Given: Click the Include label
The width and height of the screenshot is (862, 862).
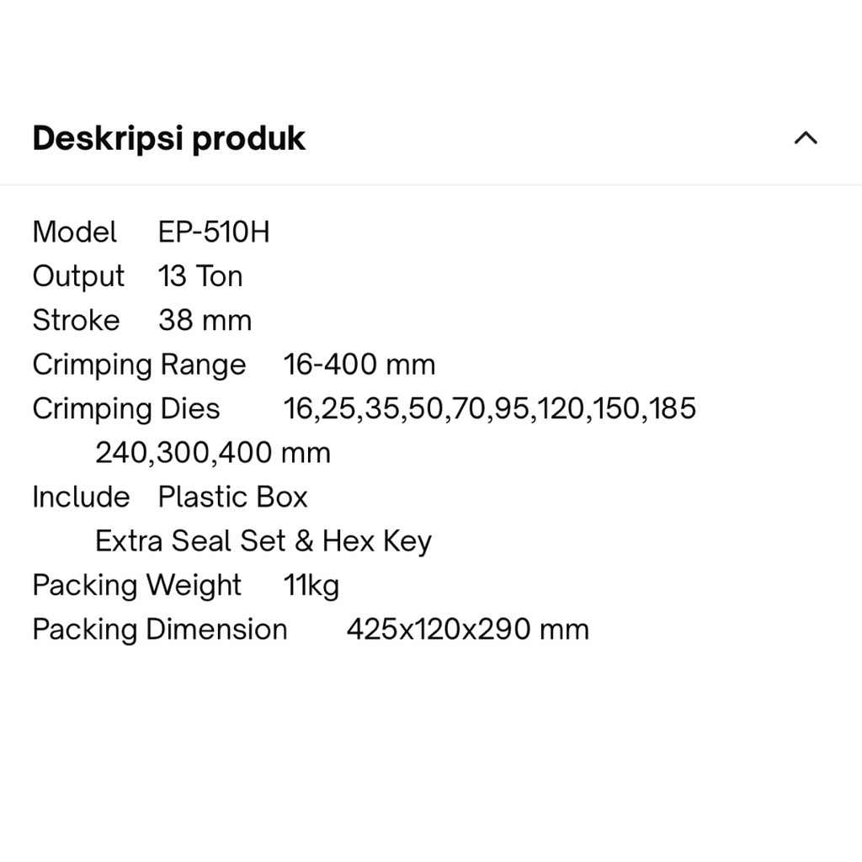Looking at the screenshot, I should tap(81, 497).
